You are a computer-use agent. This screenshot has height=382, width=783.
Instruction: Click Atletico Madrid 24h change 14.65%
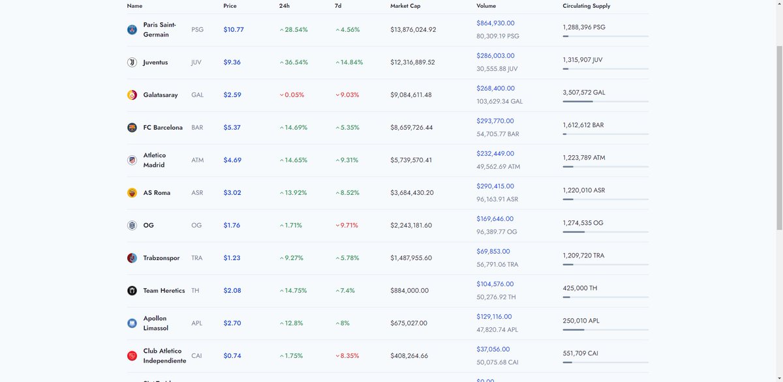point(293,160)
